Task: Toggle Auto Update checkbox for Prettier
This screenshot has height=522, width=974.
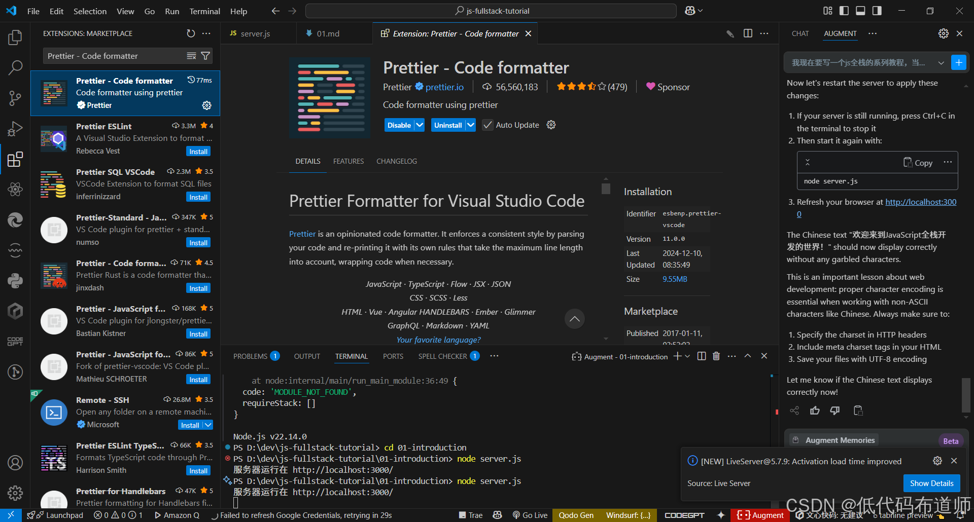Action: tap(488, 125)
